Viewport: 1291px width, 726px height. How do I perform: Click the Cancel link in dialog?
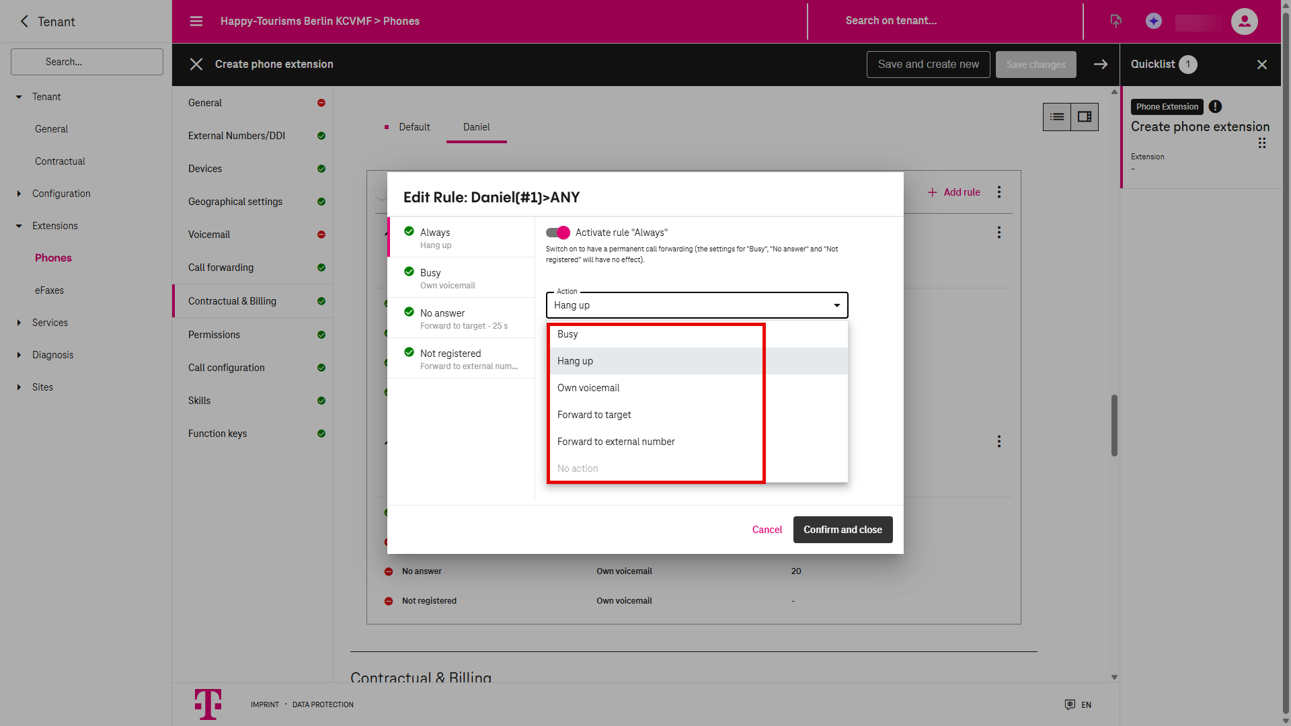pos(767,530)
